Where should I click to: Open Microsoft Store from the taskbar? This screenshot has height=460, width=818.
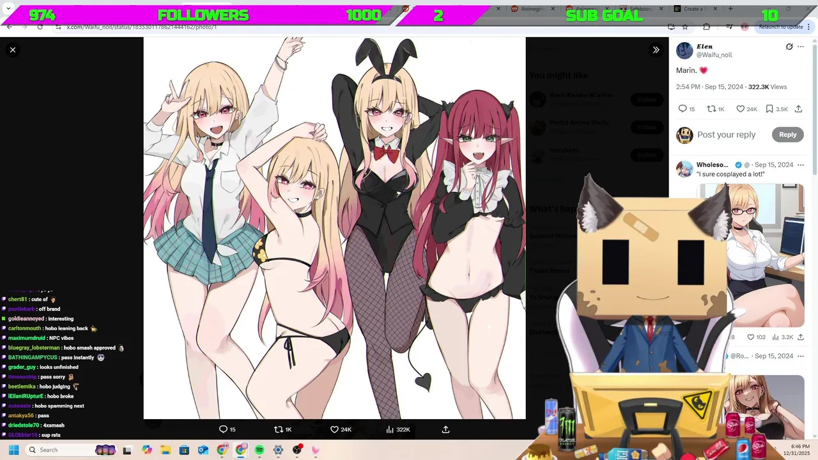tap(184, 450)
